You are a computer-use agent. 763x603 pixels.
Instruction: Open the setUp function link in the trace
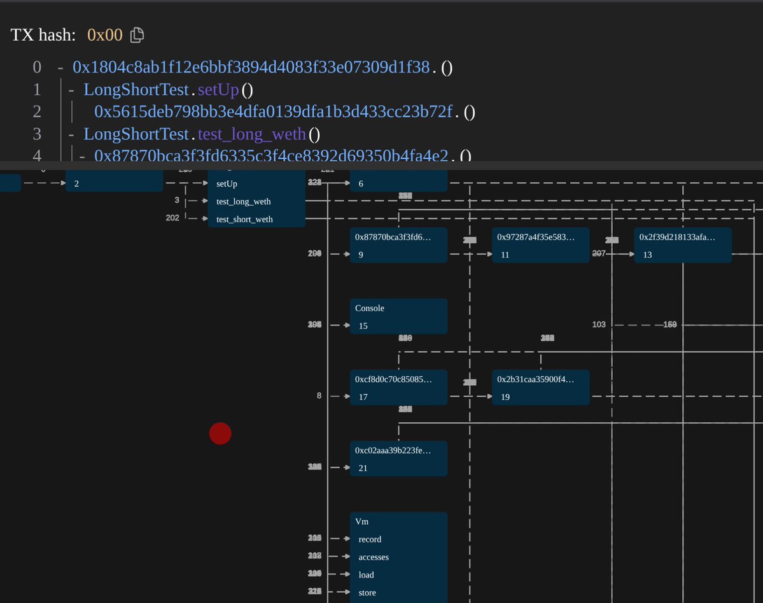218,90
